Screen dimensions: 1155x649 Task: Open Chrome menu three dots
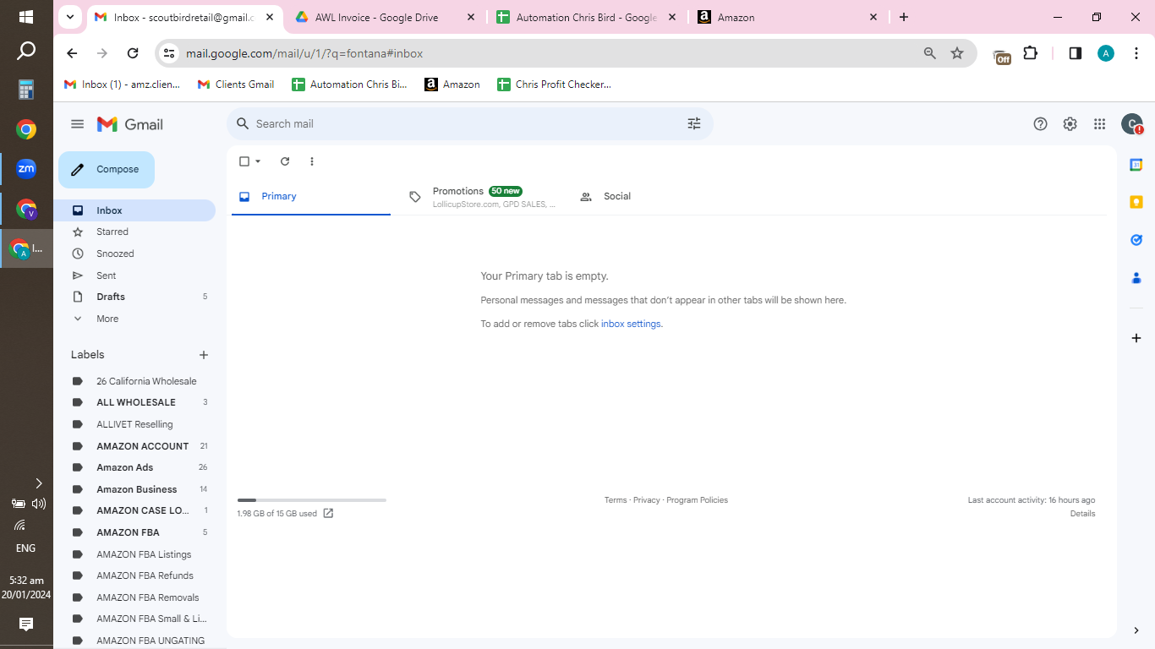point(1136,53)
